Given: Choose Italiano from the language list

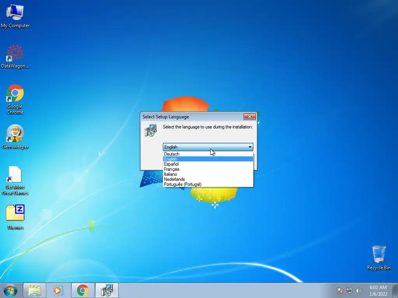Looking at the screenshot, I should pos(208,174).
